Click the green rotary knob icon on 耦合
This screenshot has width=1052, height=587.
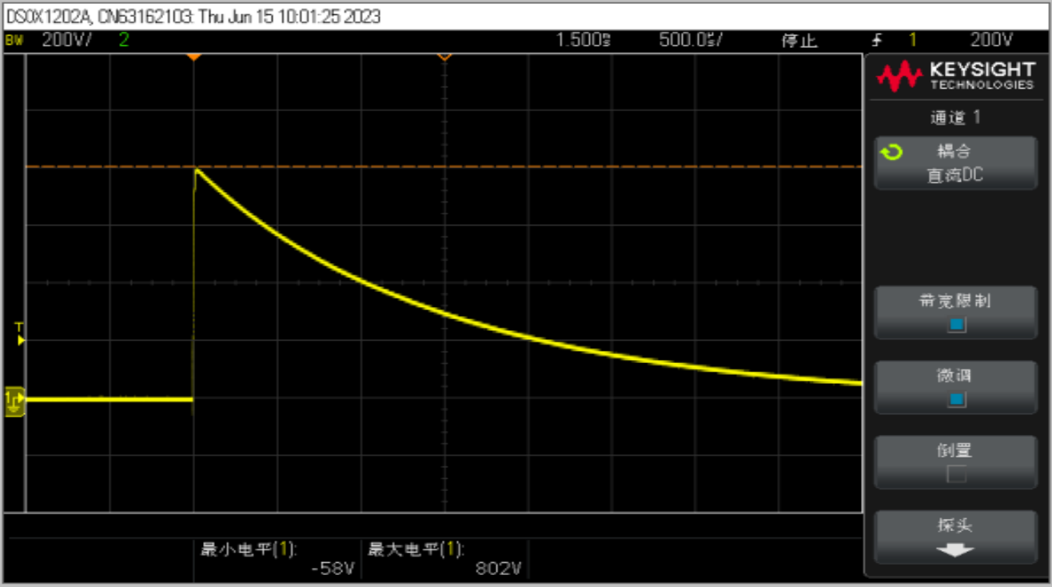coord(891,151)
